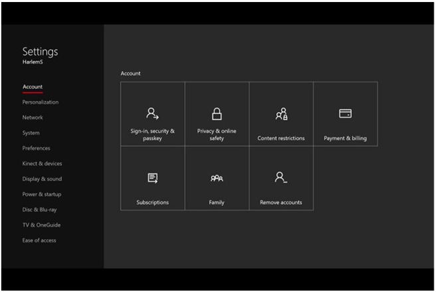The image size is (441, 293).
Task: Click the Payment & billing card icon
Action: (345, 114)
